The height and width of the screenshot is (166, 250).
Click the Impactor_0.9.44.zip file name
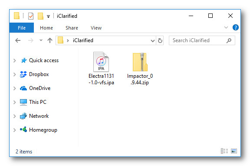[x=140, y=79]
